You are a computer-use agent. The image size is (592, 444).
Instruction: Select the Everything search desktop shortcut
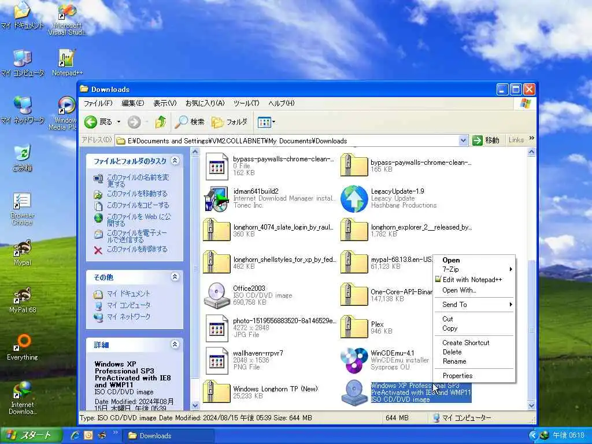click(23, 347)
